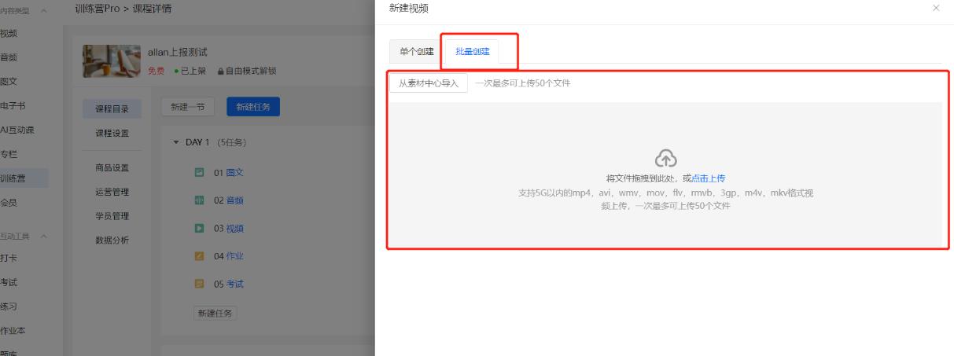The image size is (954, 356).
Task: Open 数据分析 in the course menu
Action: (x=112, y=240)
